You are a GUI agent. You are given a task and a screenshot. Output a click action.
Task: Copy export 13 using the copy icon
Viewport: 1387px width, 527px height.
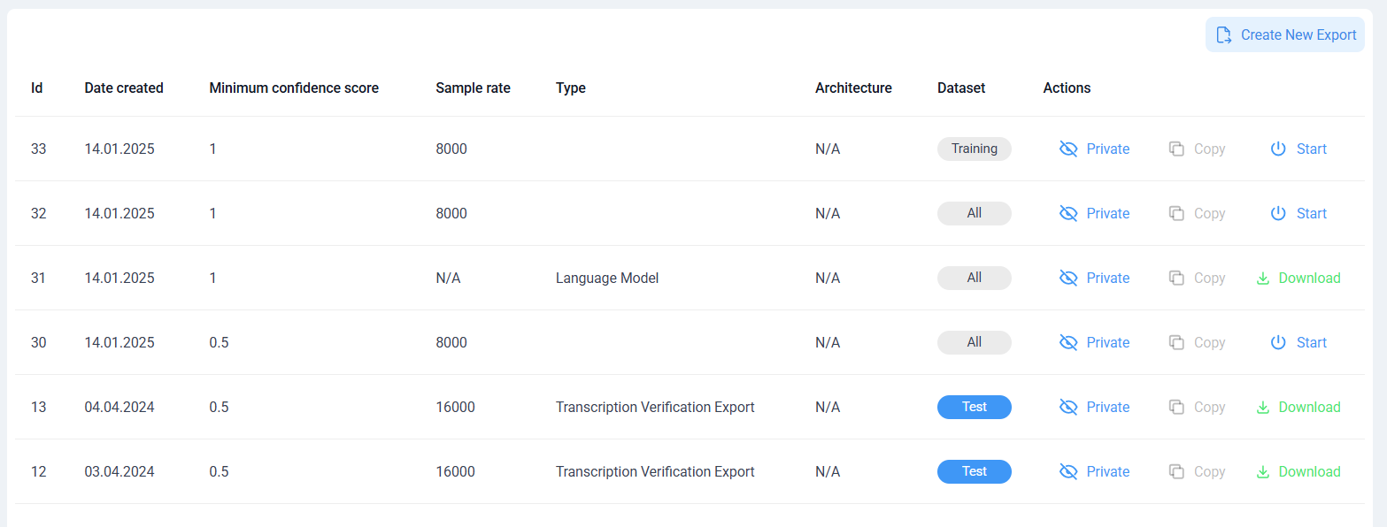point(1176,407)
